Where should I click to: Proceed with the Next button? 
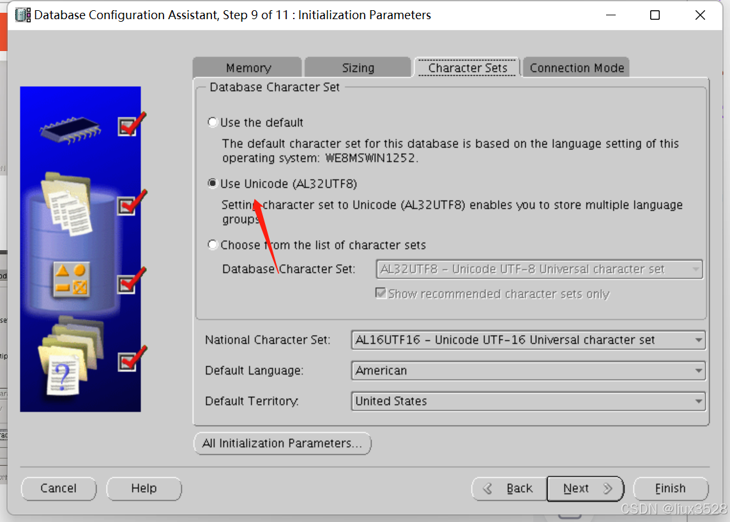coord(585,488)
